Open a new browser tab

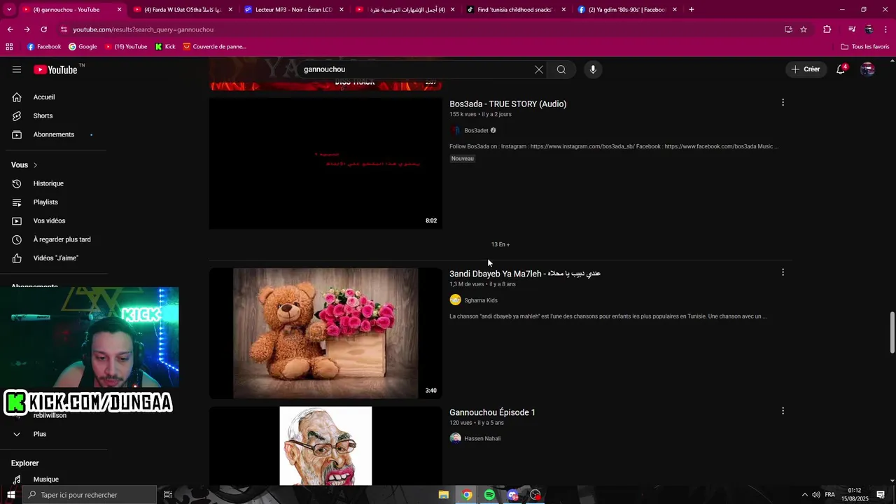point(692,10)
